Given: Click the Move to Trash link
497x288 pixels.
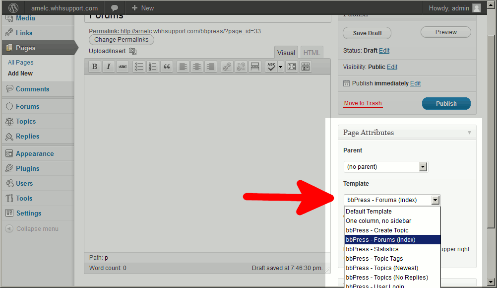Looking at the screenshot, I should 363,103.
